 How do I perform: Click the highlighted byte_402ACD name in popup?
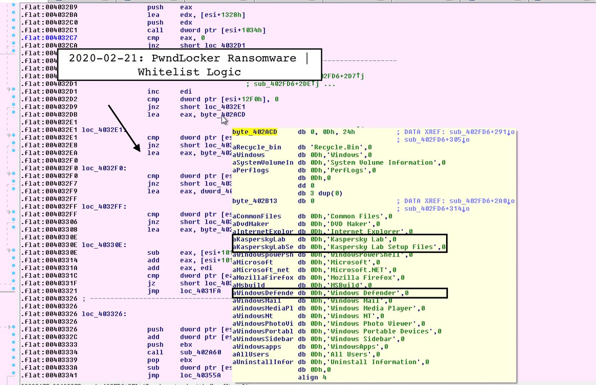click(255, 132)
